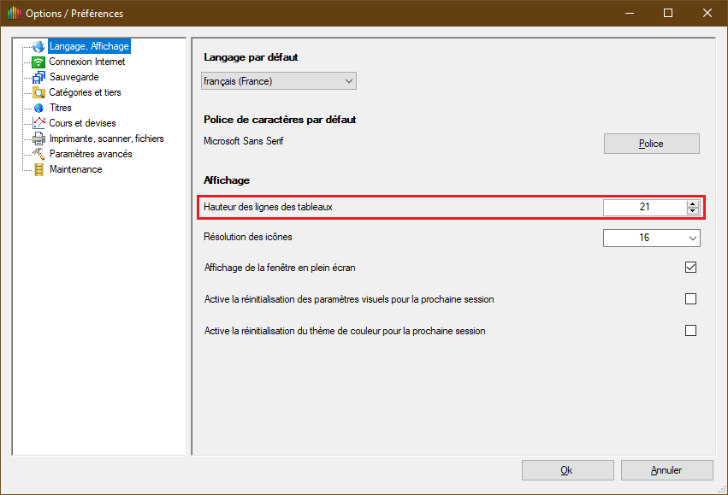Click the Sauvegarde backup icon
Screen dimensions: 728x495
pos(38,77)
